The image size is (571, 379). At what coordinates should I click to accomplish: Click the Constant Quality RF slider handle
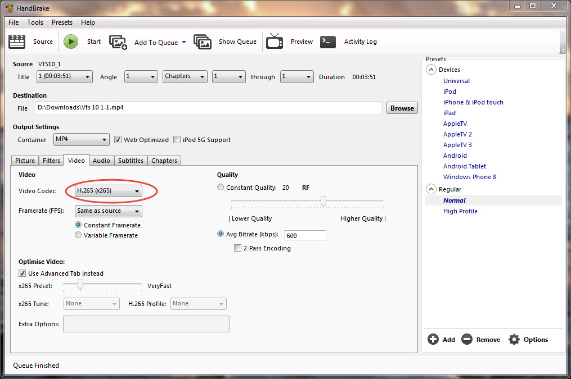pos(323,202)
